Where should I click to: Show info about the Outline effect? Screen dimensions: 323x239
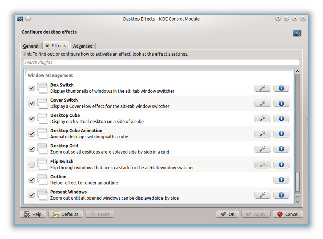point(281,180)
